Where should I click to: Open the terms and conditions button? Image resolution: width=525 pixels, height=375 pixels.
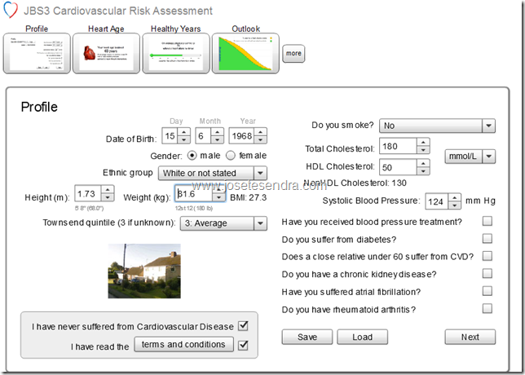(183, 345)
